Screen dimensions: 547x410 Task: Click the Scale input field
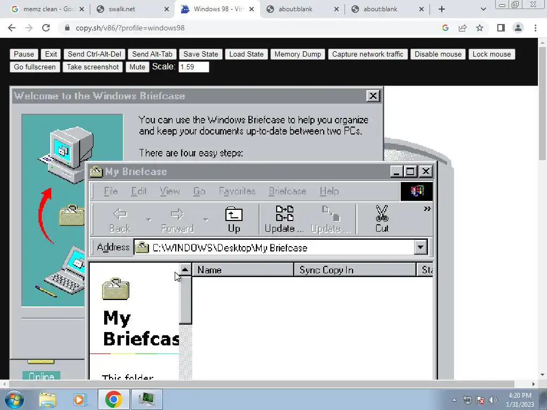(193, 67)
